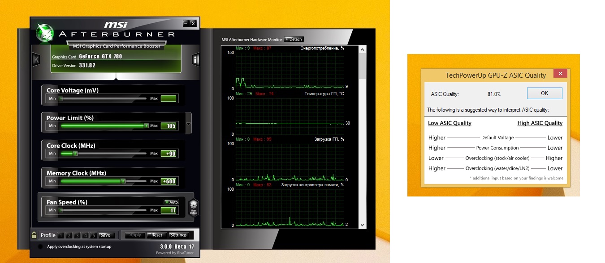
Task: Click the profile lock padlock icon
Action: (x=34, y=235)
